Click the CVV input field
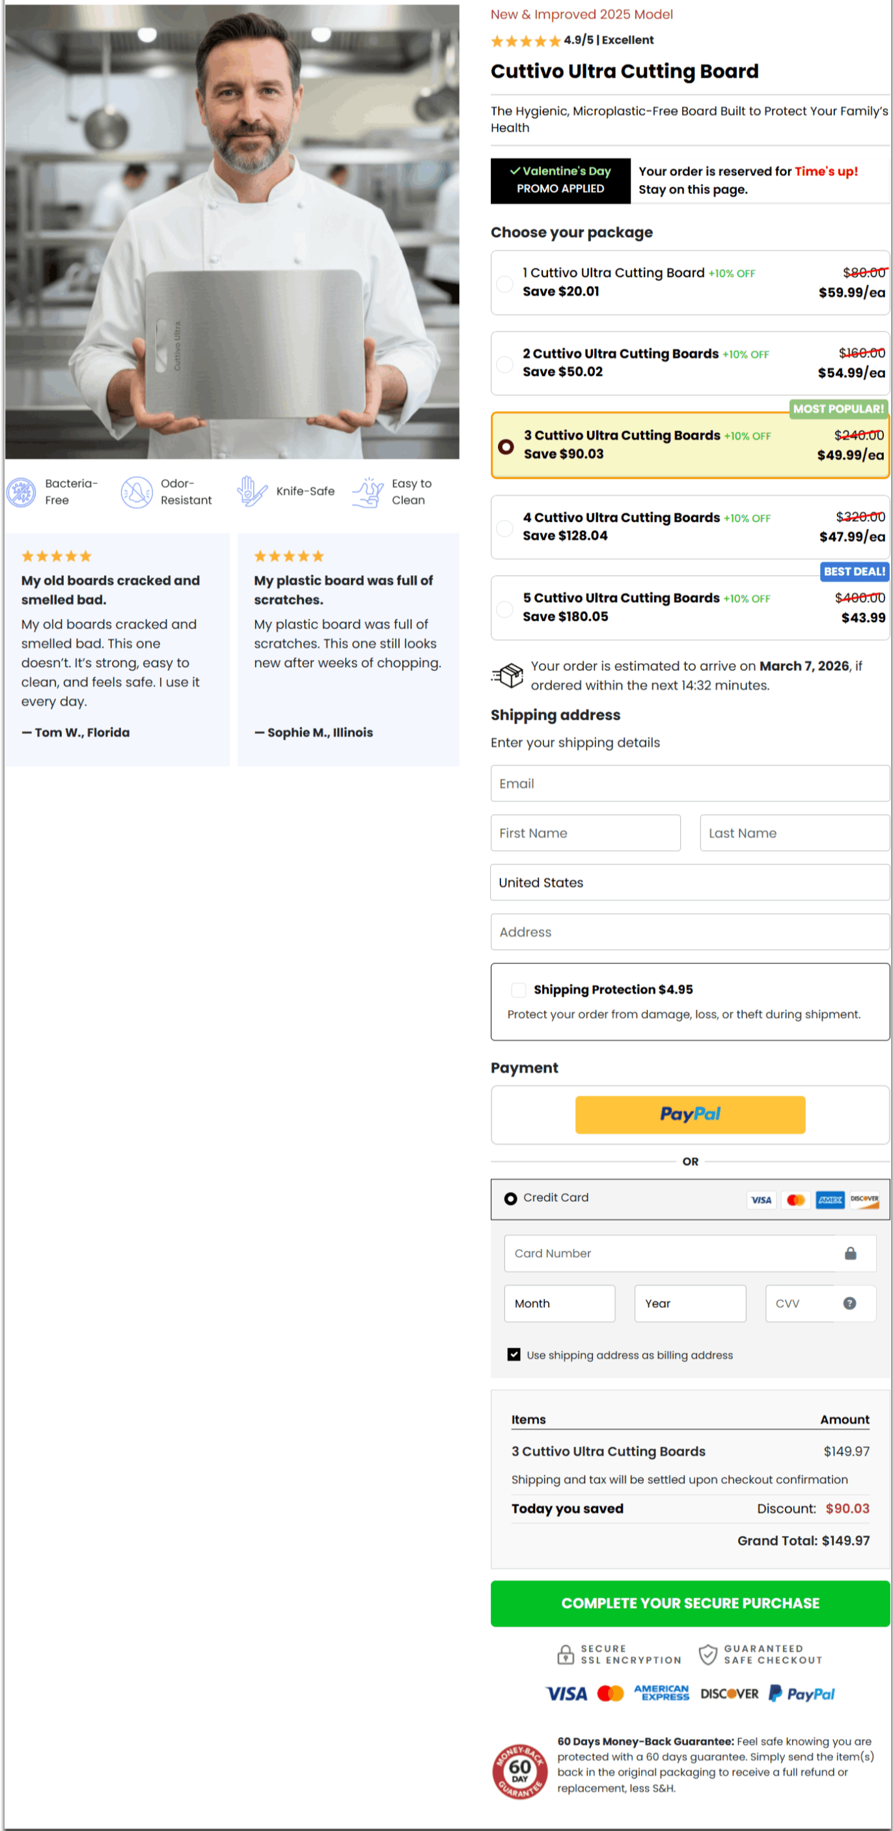The height and width of the screenshot is (1831, 893). point(820,1303)
